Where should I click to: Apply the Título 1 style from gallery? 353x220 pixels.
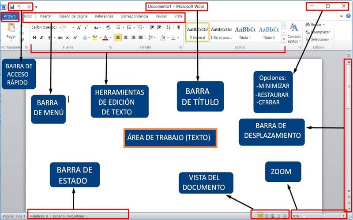tap(245, 33)
